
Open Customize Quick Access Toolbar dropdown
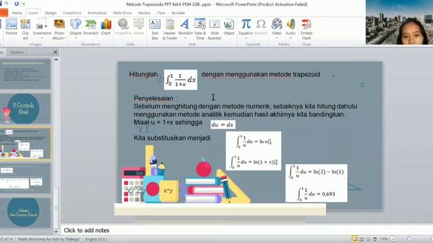click(24, 4)
